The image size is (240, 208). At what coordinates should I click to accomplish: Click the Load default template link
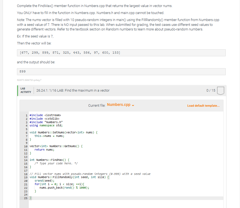[203, 106]
